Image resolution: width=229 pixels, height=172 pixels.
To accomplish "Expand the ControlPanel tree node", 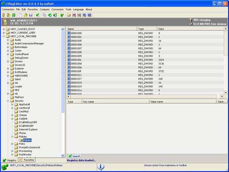I will (x=8, y=54).
